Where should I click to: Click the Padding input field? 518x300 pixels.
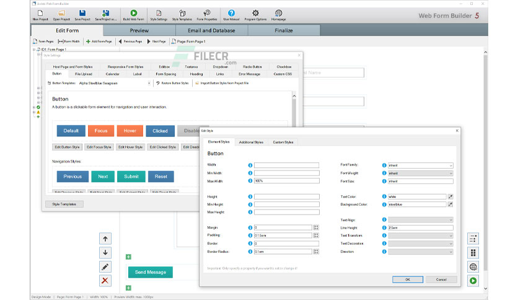(x=283, y=236)
